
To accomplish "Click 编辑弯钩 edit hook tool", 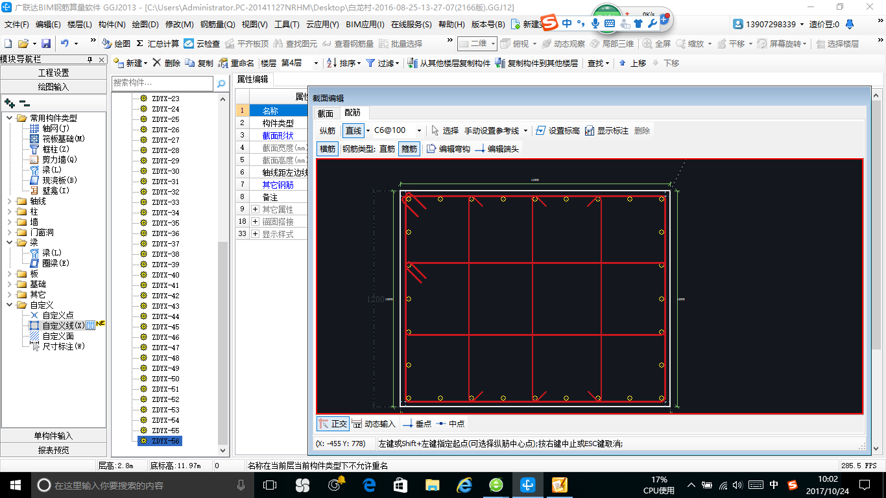I will (x=448, y=148).
